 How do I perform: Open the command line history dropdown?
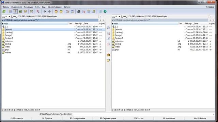(214, 114)
